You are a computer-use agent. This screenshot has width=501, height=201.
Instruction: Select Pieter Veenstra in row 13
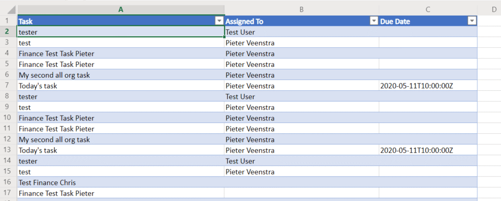(x=301, y=150)
